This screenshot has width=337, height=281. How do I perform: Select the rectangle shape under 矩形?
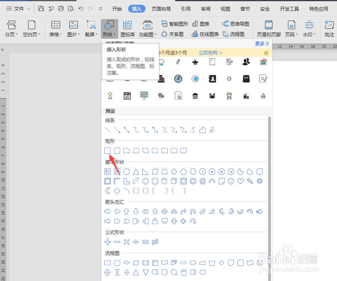[108, 150]
